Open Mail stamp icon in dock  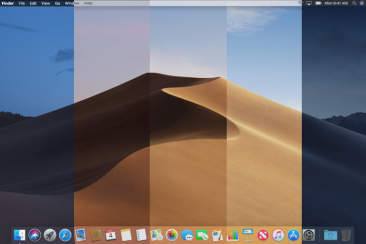[80, 235]
